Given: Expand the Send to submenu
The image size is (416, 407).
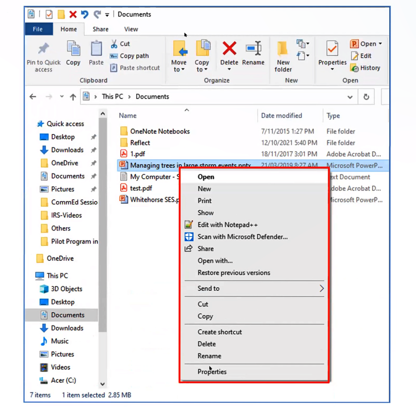Looking at the screenshot, I should pyautogui.click(x=321, y=288).
